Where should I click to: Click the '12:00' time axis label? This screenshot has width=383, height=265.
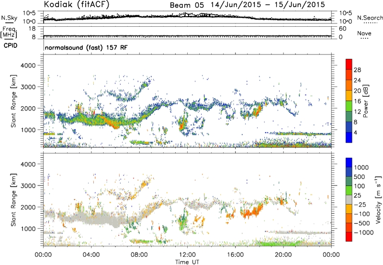[x=187, y=255]
